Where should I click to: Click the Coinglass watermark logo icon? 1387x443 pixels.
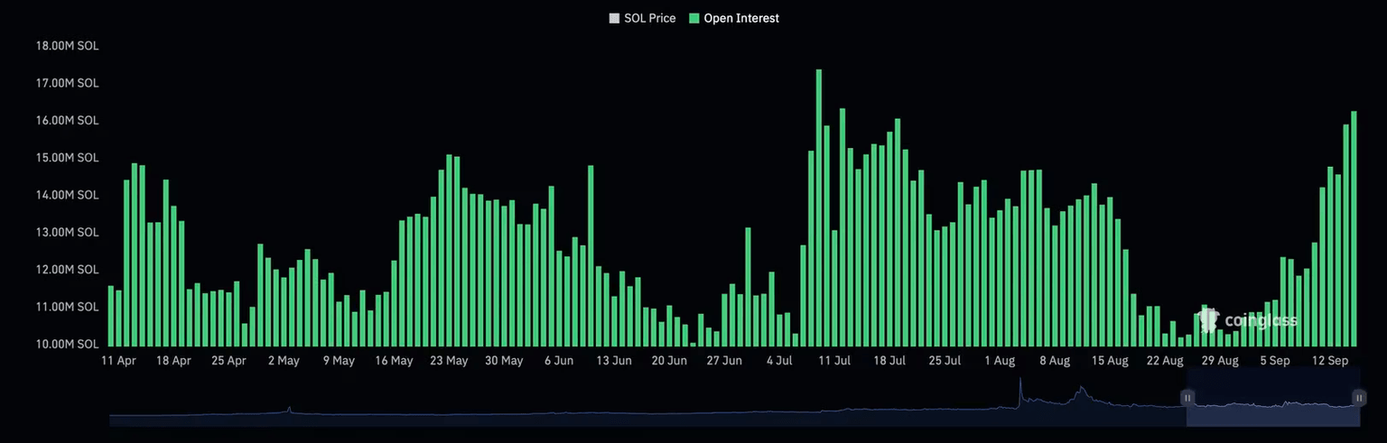tap(1206, 319)
